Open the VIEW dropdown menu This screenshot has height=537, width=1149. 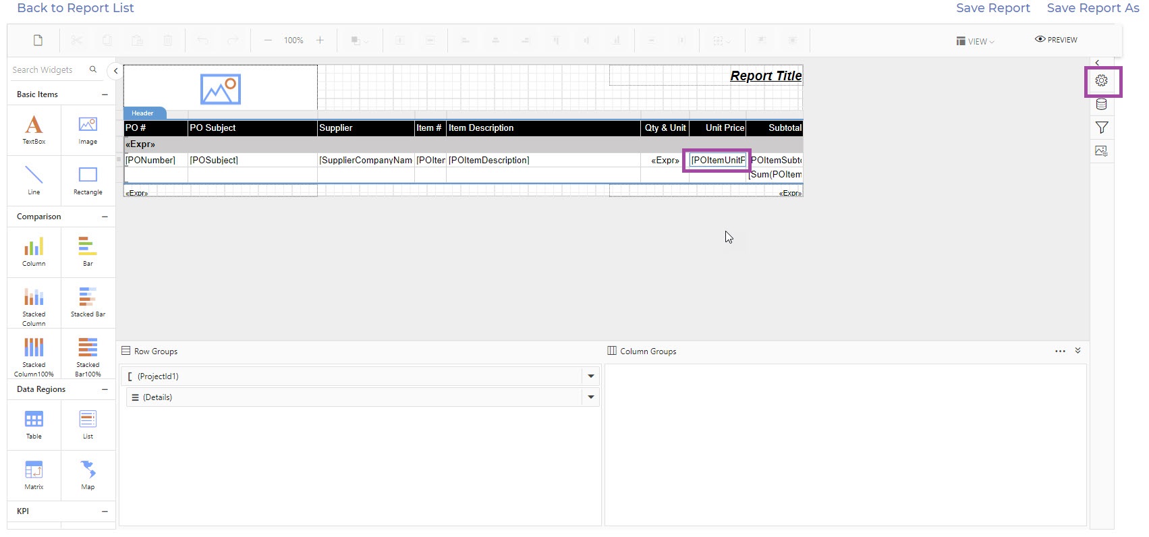point(975,41)
